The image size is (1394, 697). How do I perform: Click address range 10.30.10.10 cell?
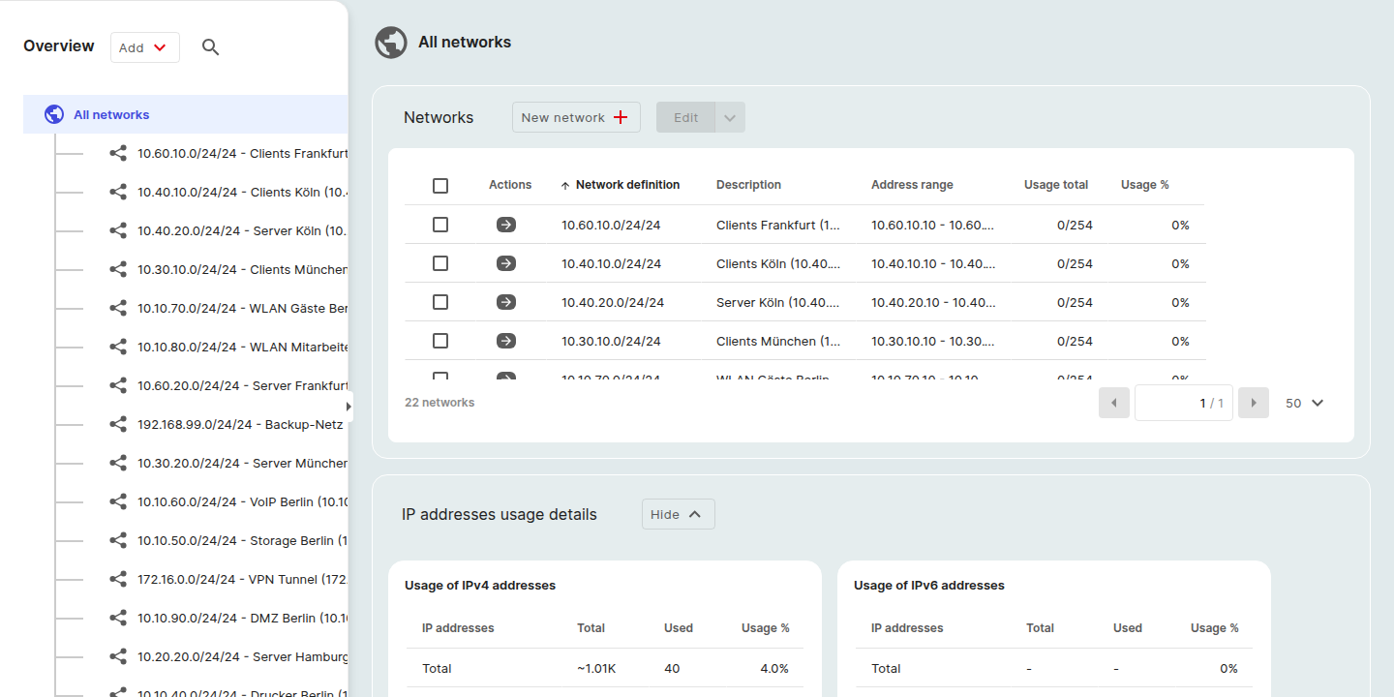(933, 341)
